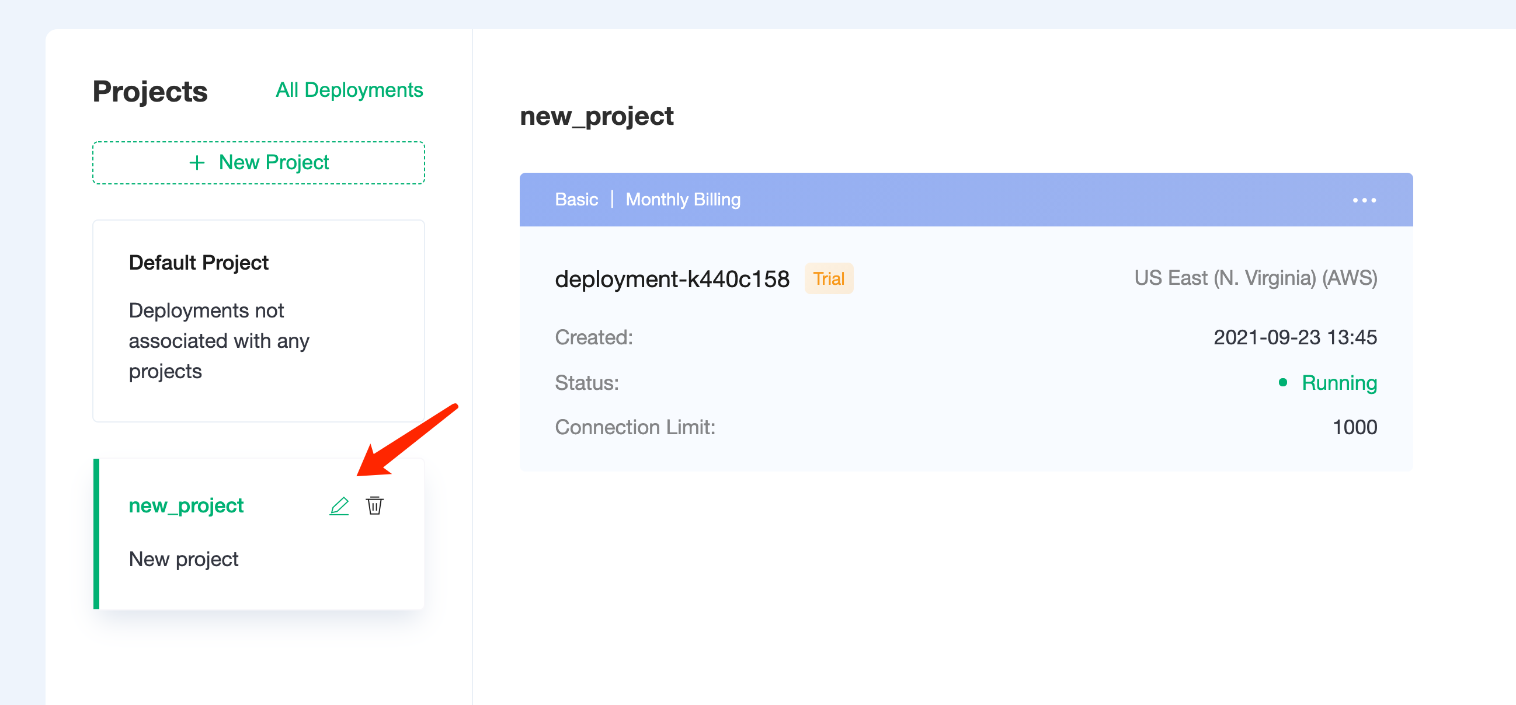Click the edit pencil icon for new_project
The height and width of the screenshot is (705, 1516).
click(x=339, y=505)
